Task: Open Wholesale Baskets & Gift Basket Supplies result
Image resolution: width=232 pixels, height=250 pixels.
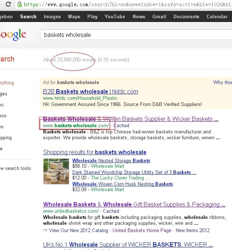Action: pos(134,204)
